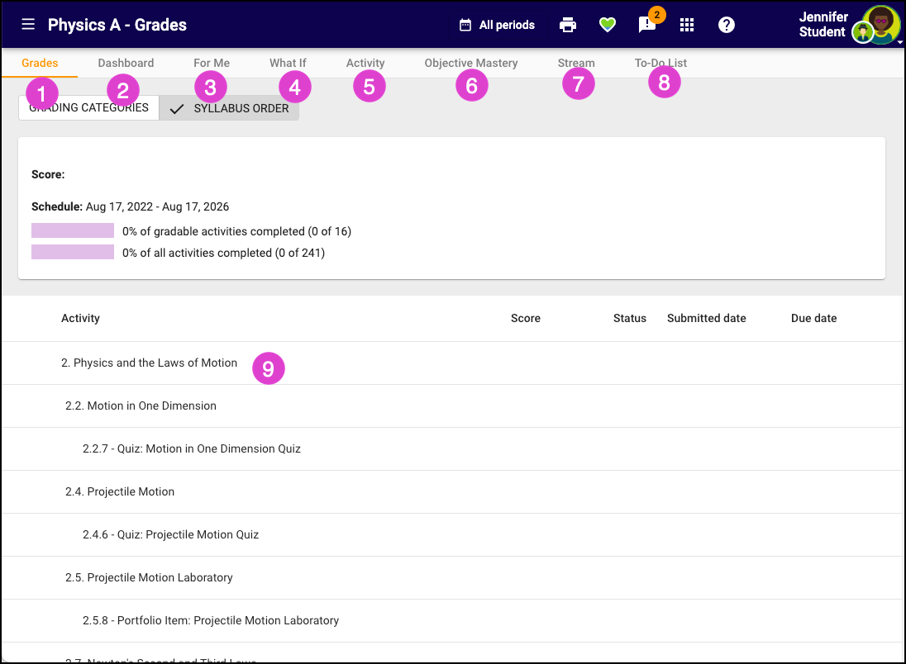Click the gradable activities progress bar
906x664 pixels.
click(x=73, y=231)
